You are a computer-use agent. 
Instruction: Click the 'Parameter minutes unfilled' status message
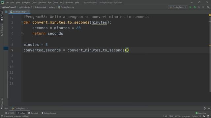tap(16, 116)
